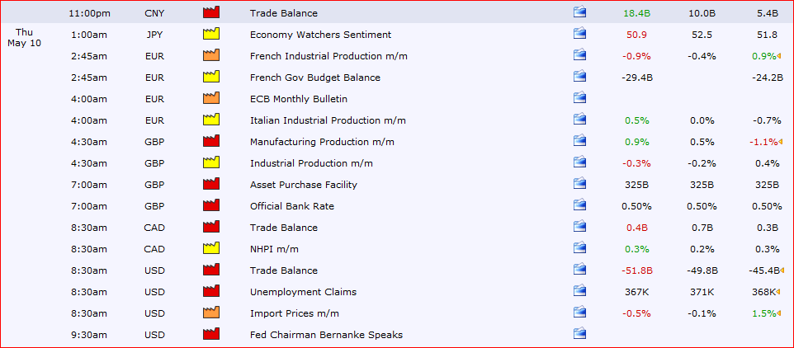Viewport: 794px width, 348px height.
Task: Open detail folder for CNY Trade Balance
Action: point(579,12)
